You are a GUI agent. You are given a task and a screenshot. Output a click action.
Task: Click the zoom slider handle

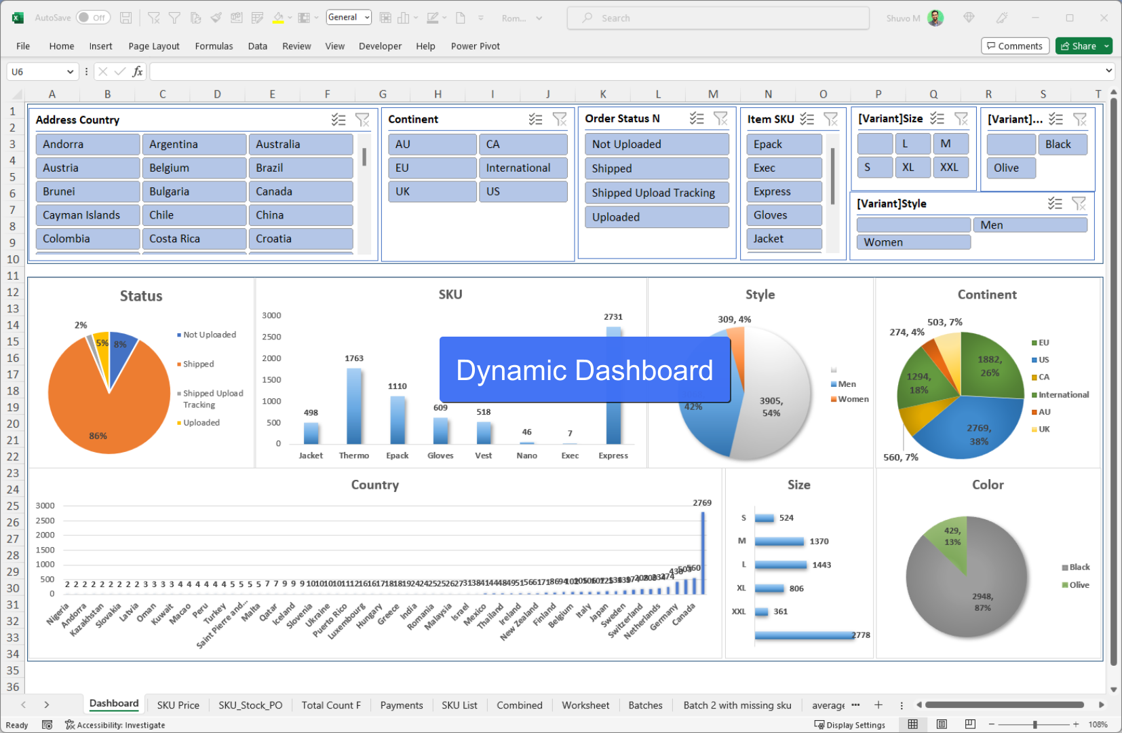tap(1034, 725)
